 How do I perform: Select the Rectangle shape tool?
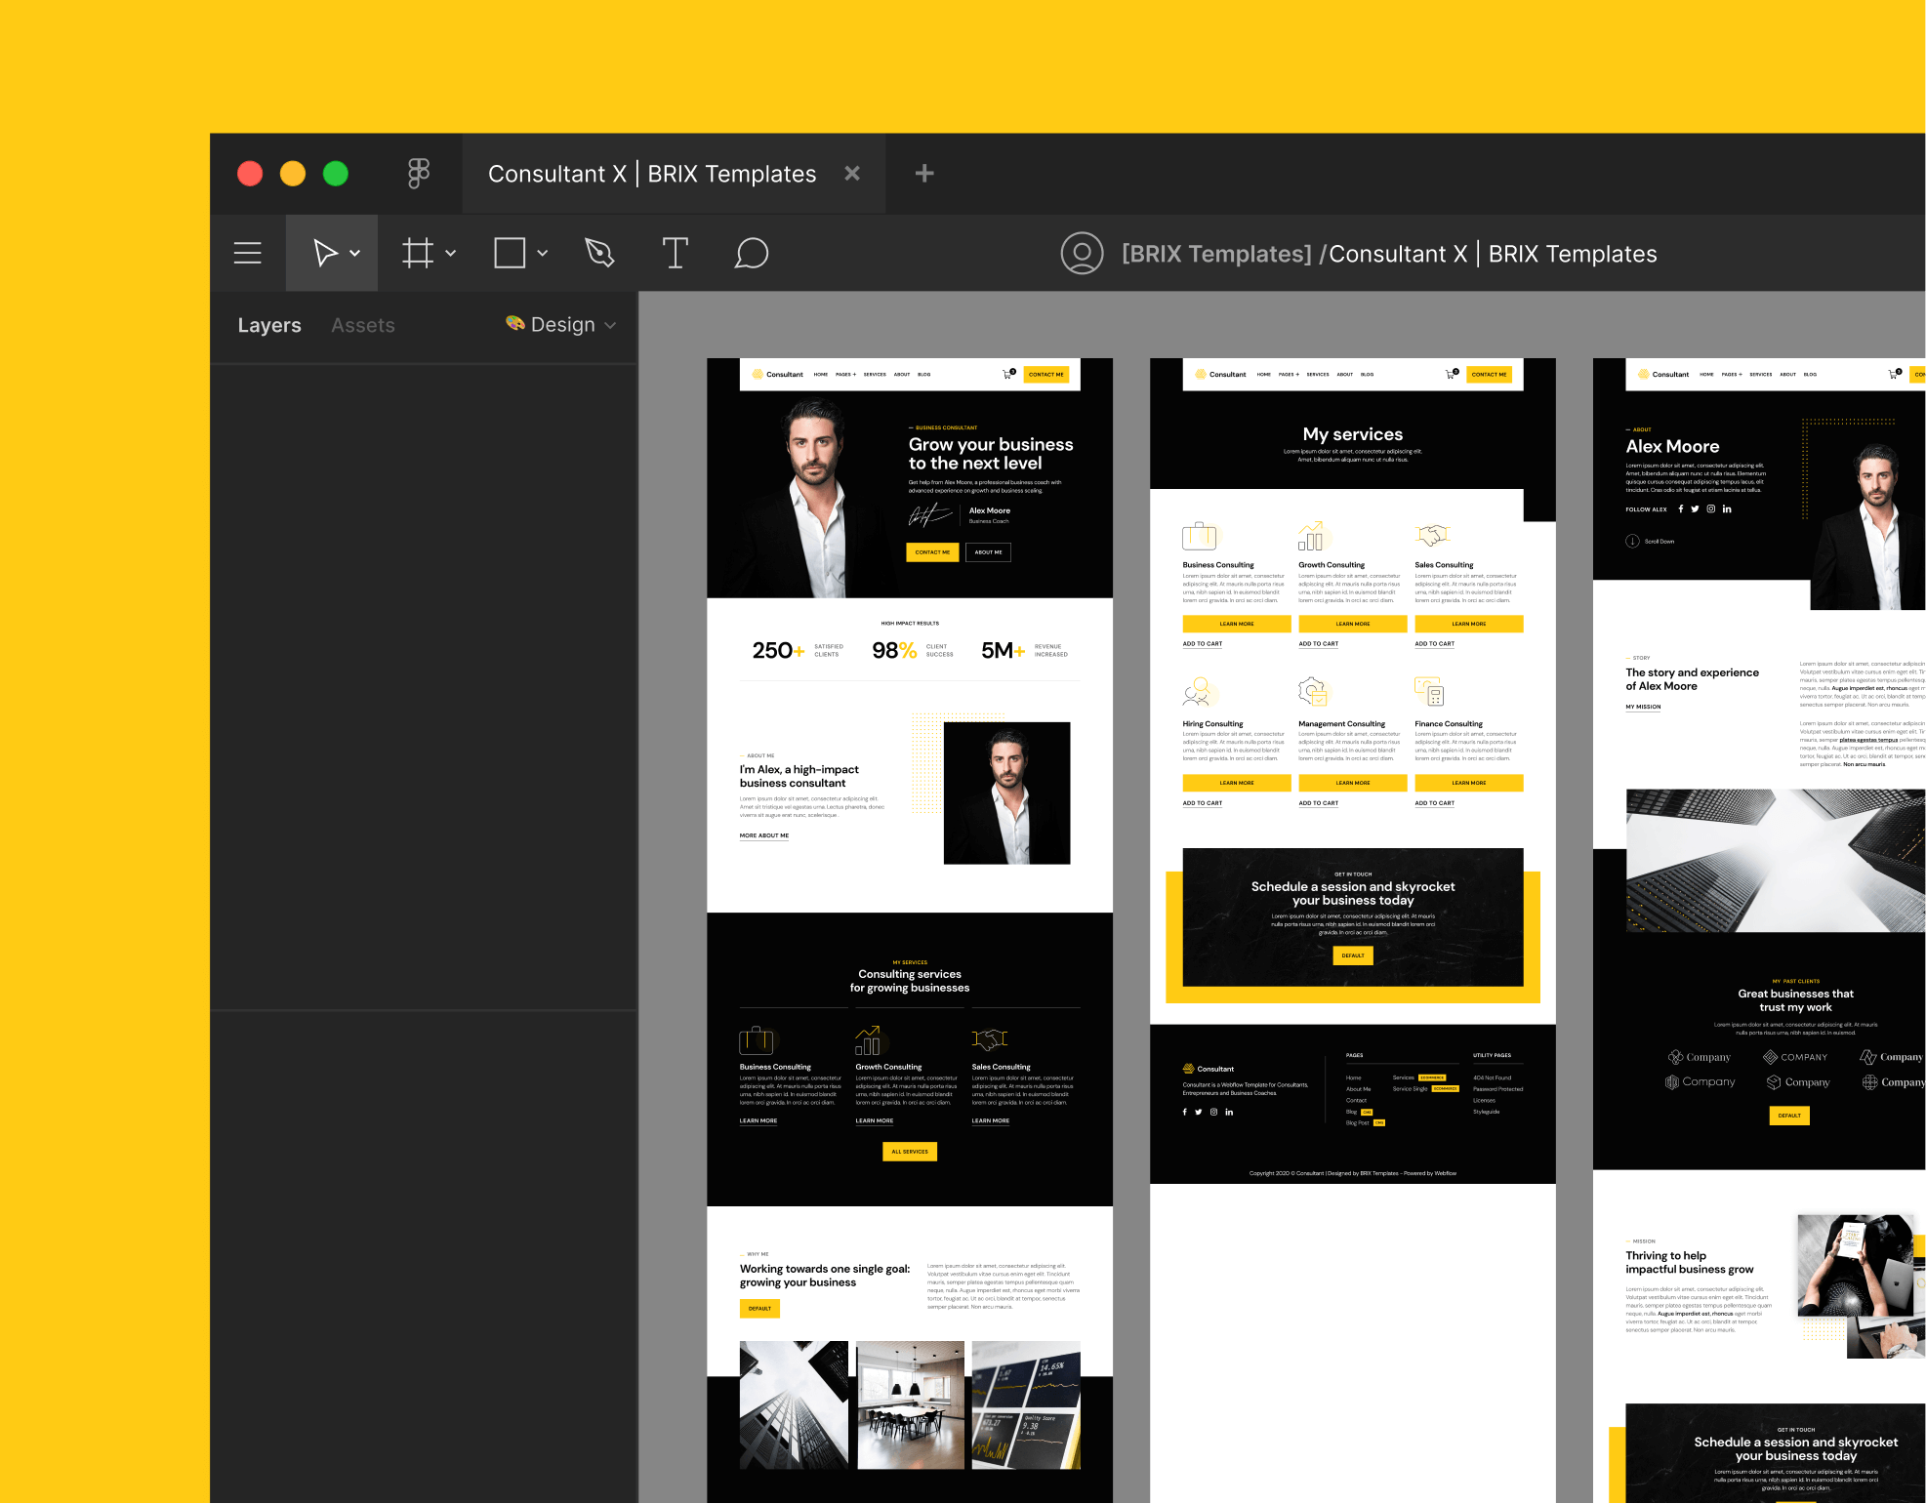510,253
